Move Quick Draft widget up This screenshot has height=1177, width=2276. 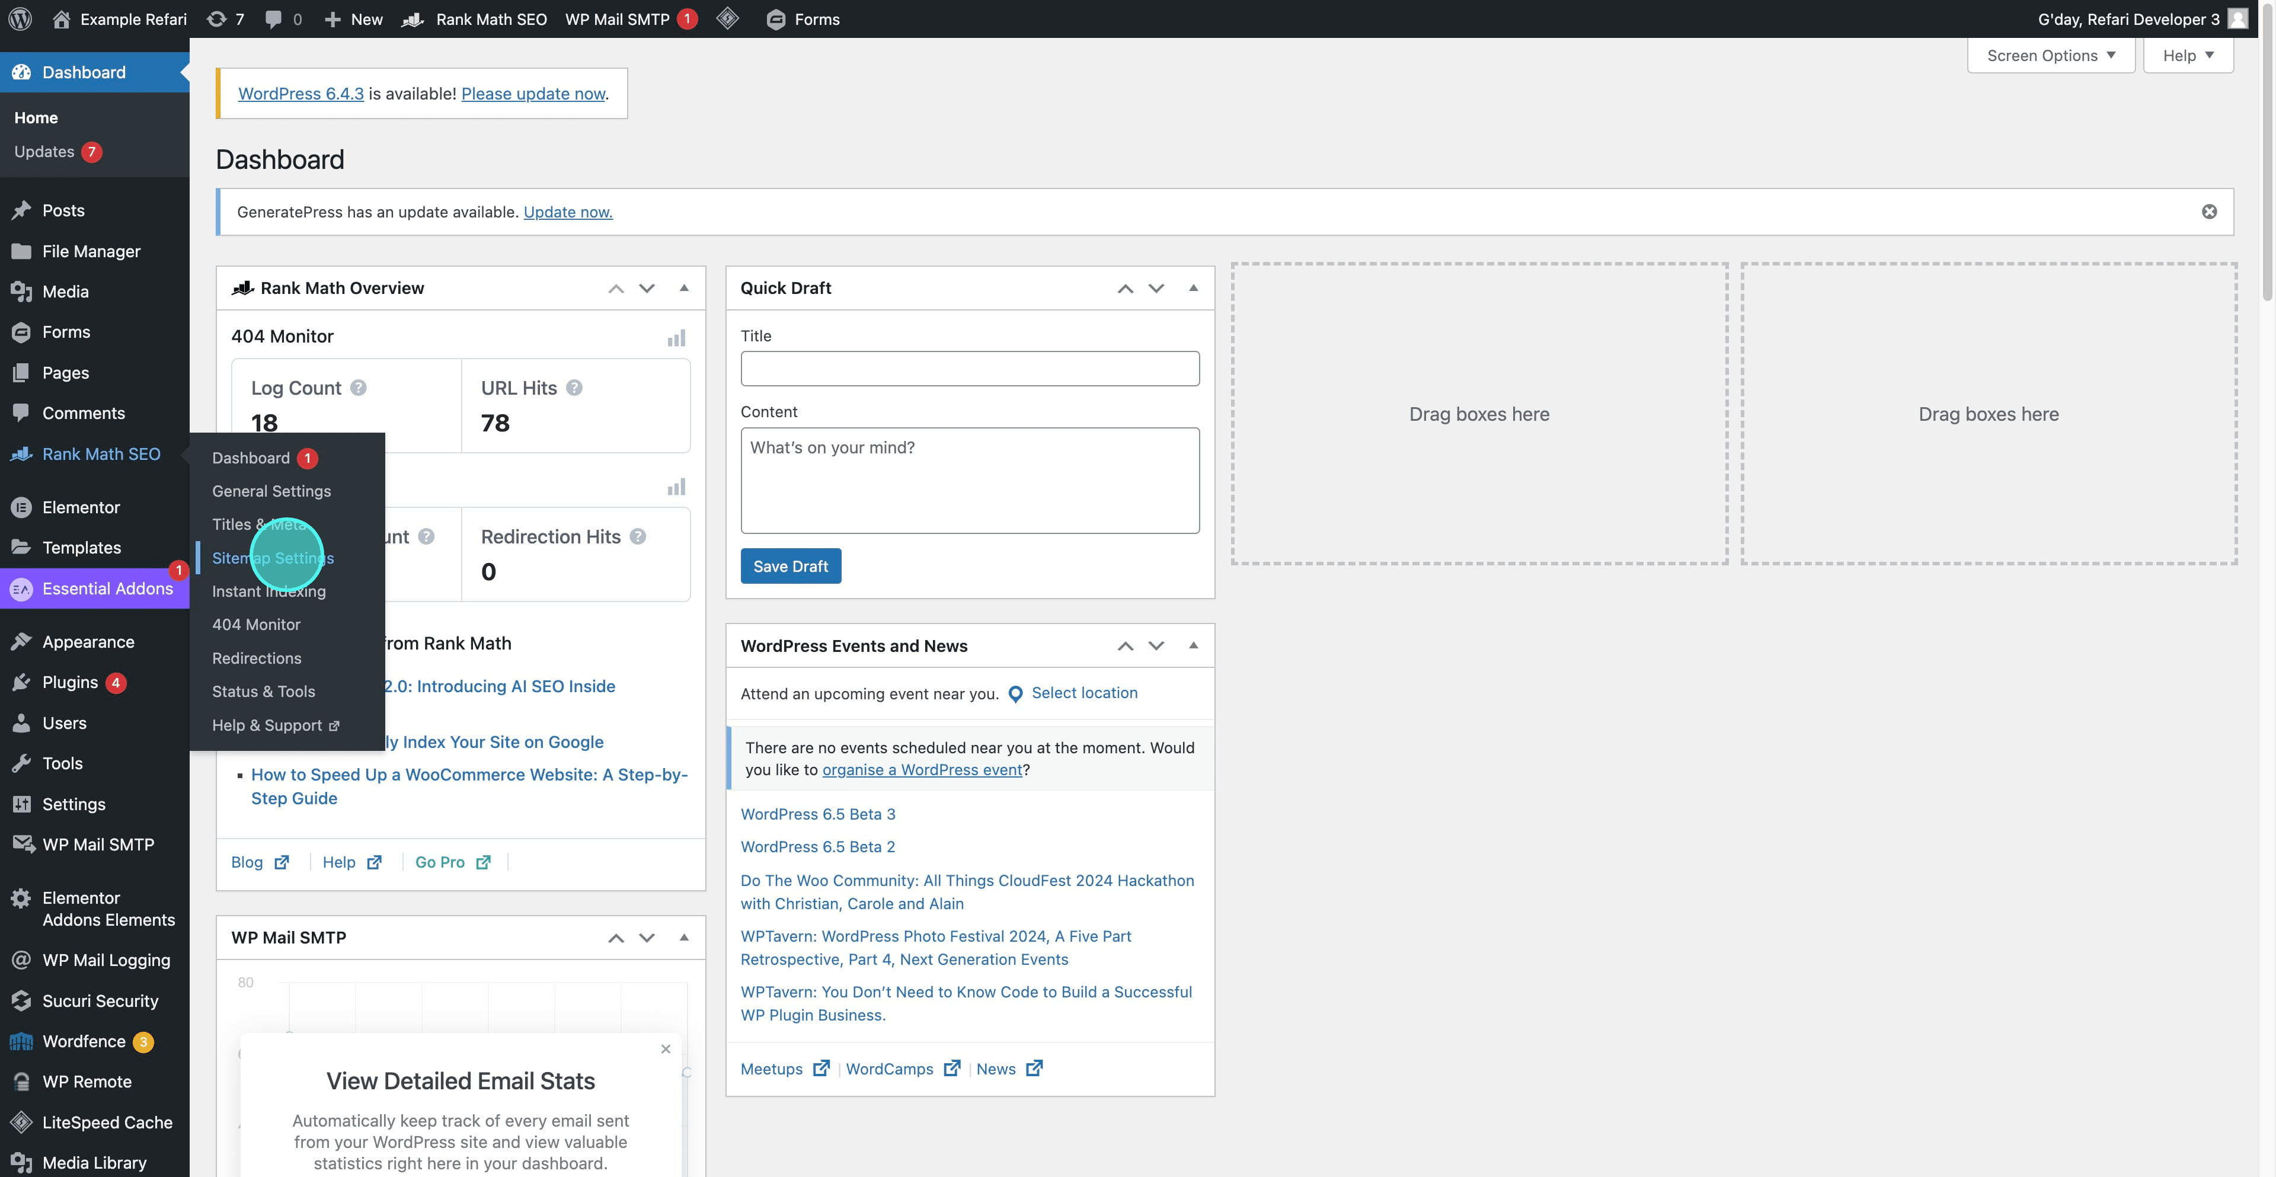(x=1125, y=288)
